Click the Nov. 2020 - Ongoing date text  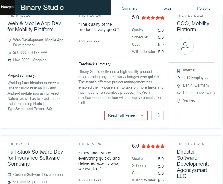(30, 60)
